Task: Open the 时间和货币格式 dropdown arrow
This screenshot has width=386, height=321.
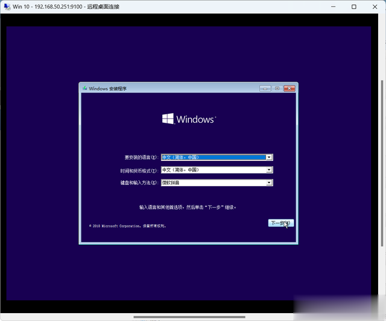Action: pyautogui.click(x=269, y=170)
